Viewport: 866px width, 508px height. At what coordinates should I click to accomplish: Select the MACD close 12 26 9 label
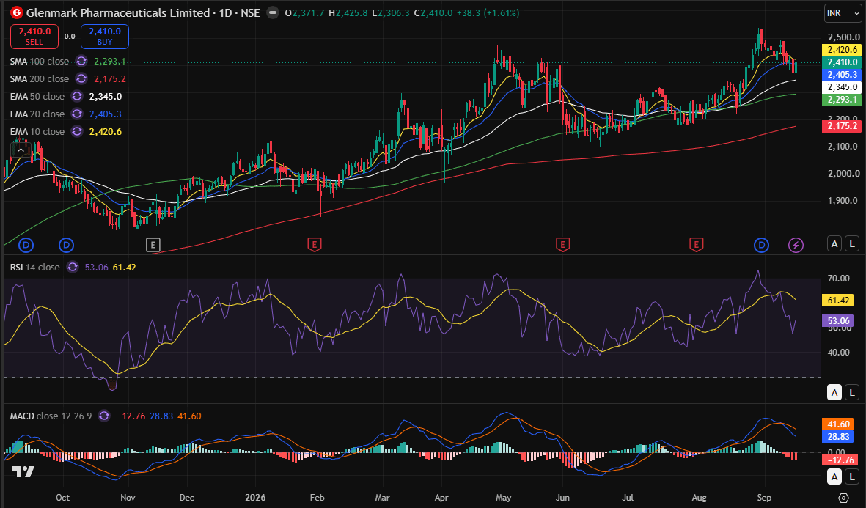coord(51,416)
